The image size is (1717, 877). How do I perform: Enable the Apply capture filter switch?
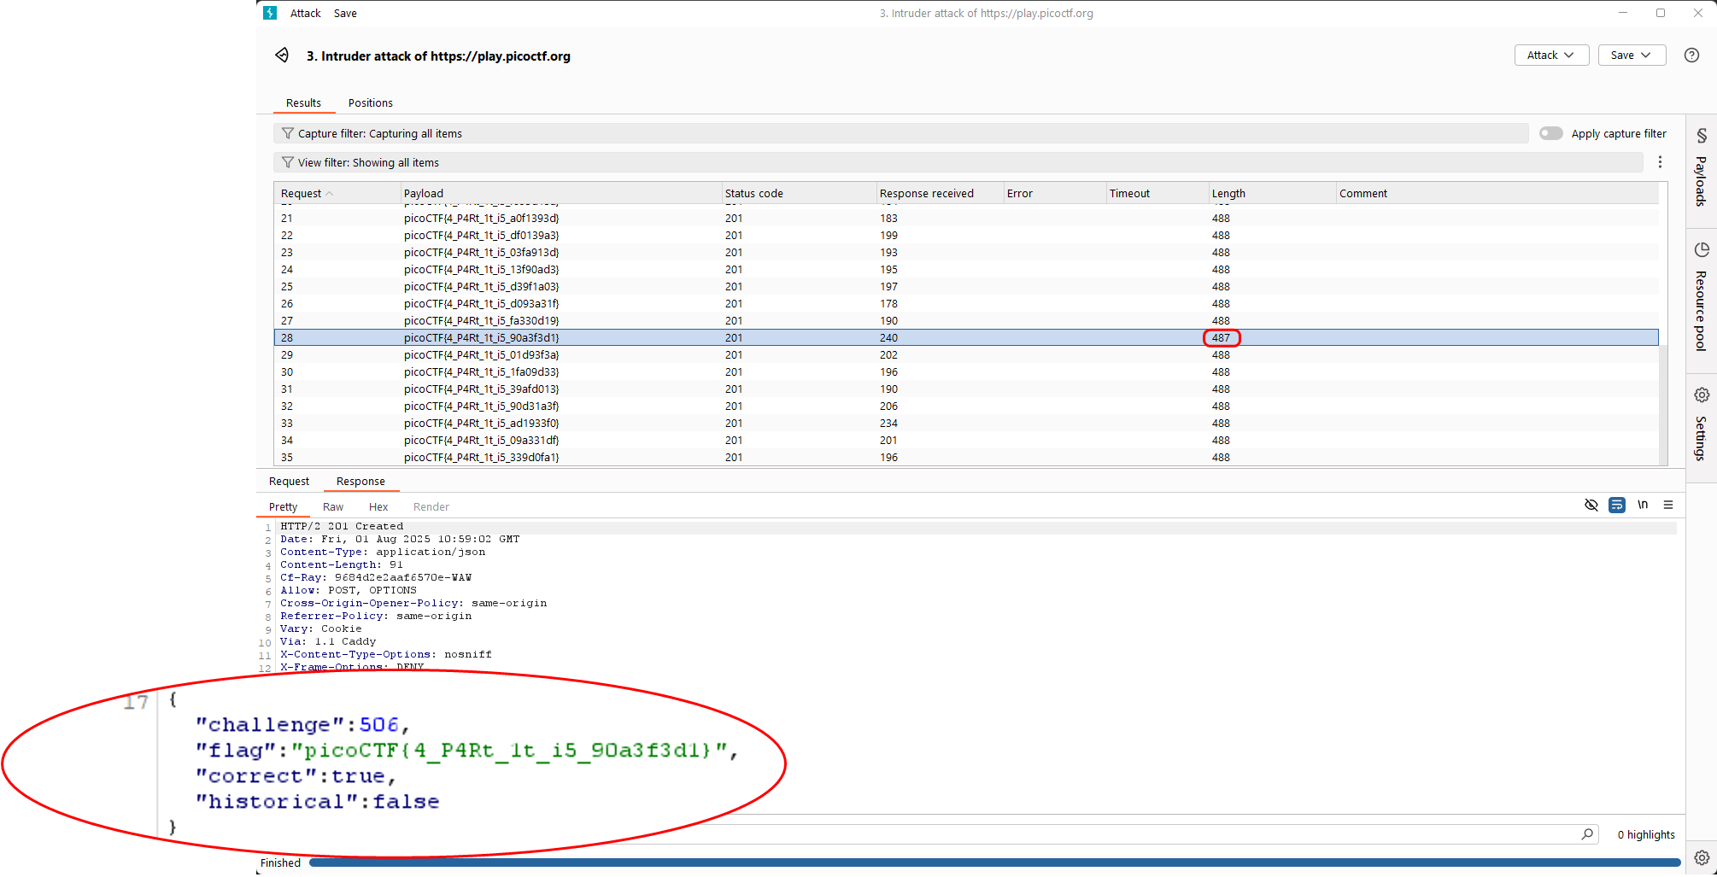[1550, 133]
